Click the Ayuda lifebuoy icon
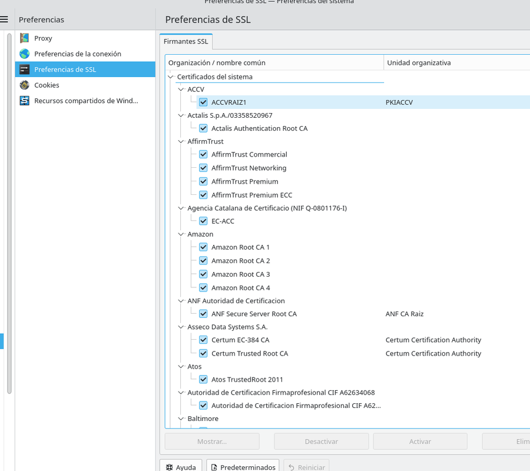The width and height of the screenshot is (530, 471). click(x=170, y=467)
